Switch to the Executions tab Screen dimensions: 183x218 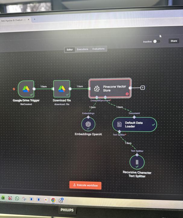83,49
